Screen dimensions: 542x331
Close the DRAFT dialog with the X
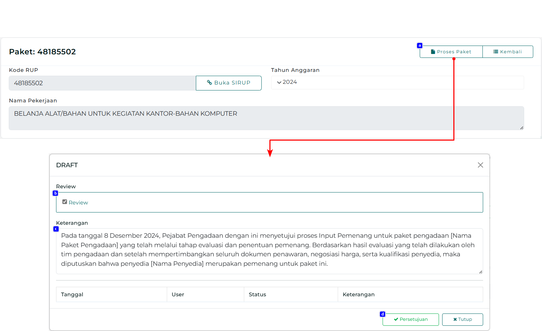tap(480, 165)
